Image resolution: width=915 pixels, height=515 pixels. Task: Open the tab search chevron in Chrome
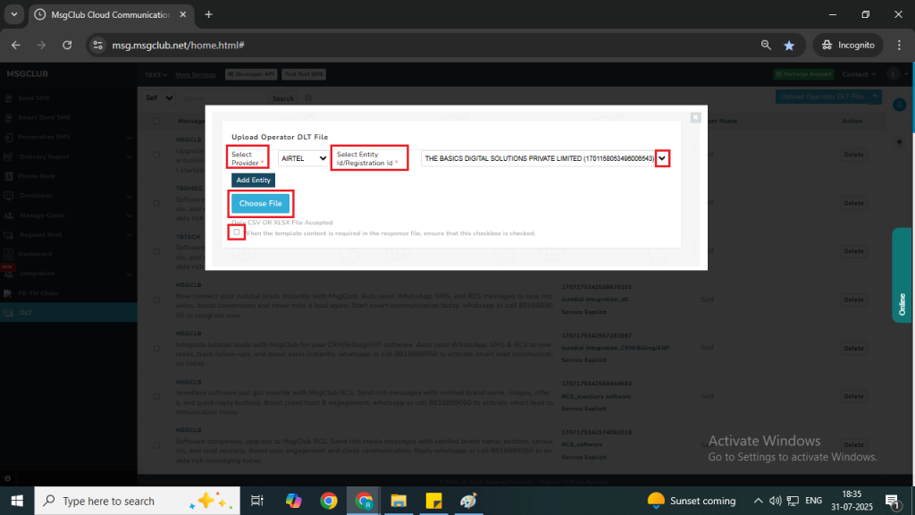(x=14, y=14)
